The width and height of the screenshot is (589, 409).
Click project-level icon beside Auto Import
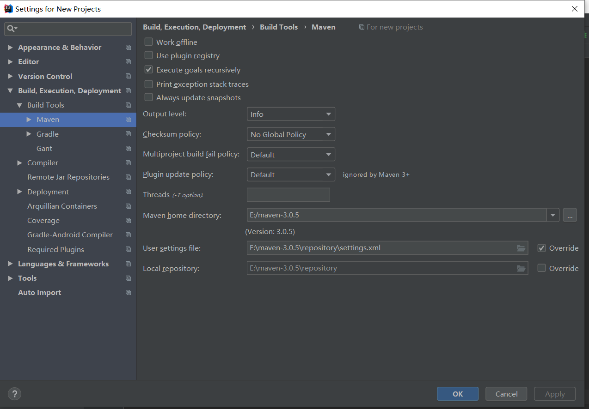[x=129, y=293]
